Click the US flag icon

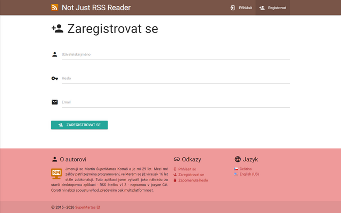point(236,174)
